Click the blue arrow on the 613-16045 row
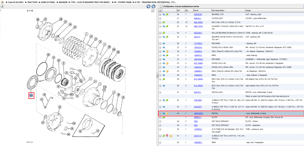The image size is (304, 146). point(164,85)
